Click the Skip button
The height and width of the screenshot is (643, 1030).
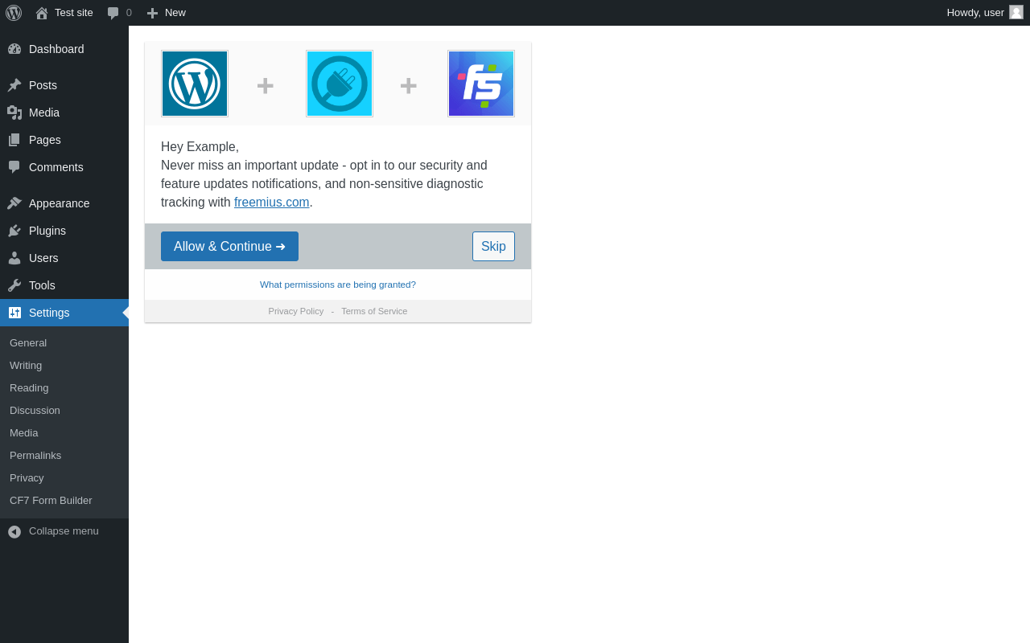pyautogui.click(x=493, y=246)
